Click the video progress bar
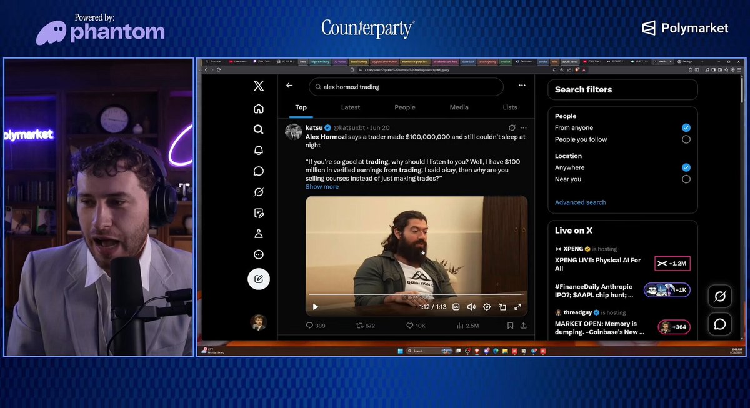Viewport: 750px width, 408px height. tap(416, 294)
